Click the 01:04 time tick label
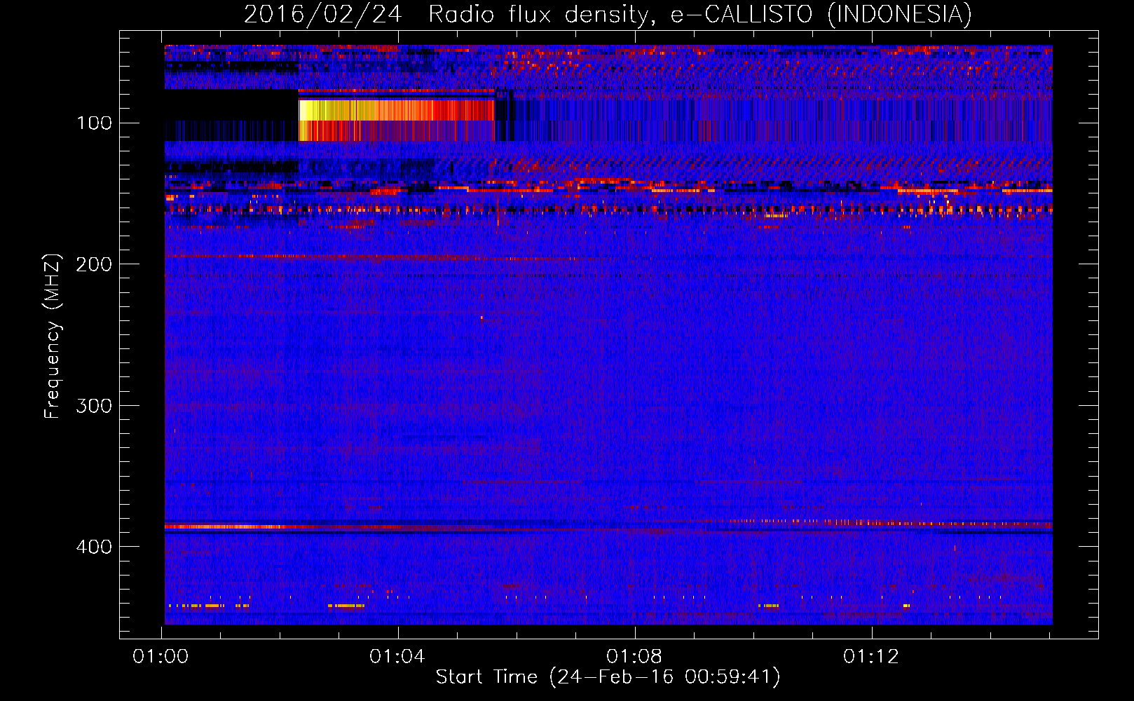 pos(397,657)
